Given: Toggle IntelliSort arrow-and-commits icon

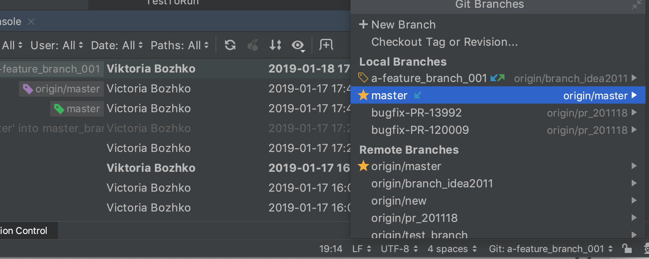Looking at the screenshot, I should click(276, 45).
